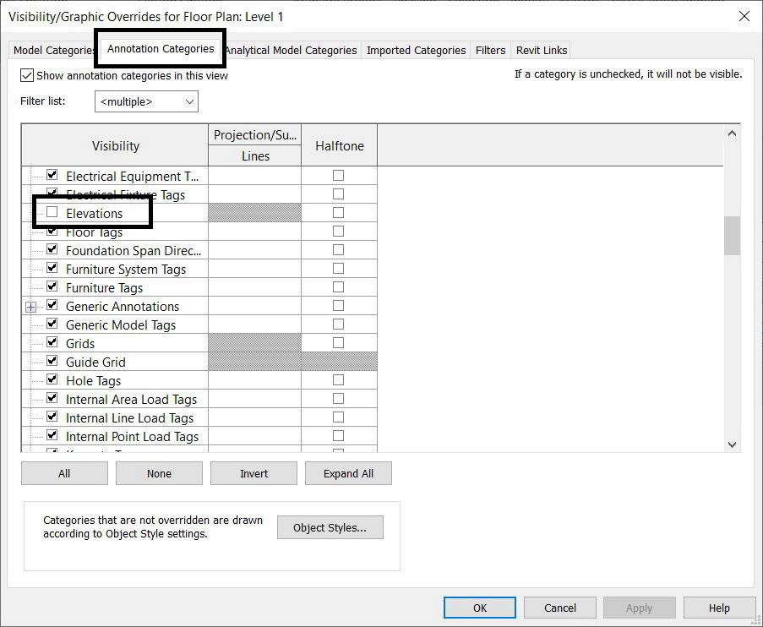Image resolution: width=763 pixels, height=627 pixels.
Task: Uncheck Foundation Span Direction visibility checkbox
Action: (52, 249)
